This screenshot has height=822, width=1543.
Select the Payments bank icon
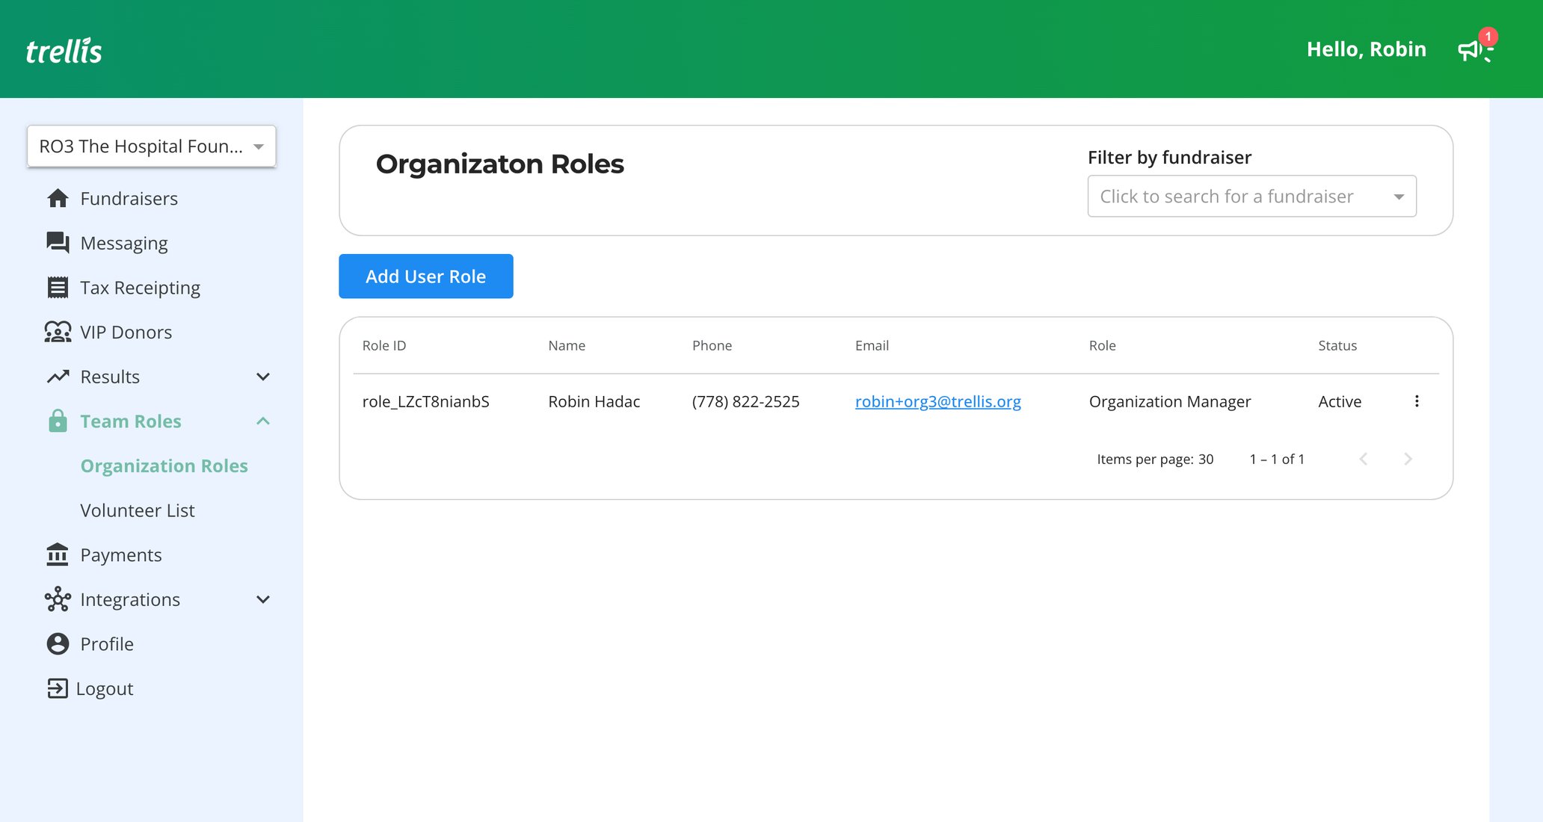pyautogui.click(x=57, y=554)
